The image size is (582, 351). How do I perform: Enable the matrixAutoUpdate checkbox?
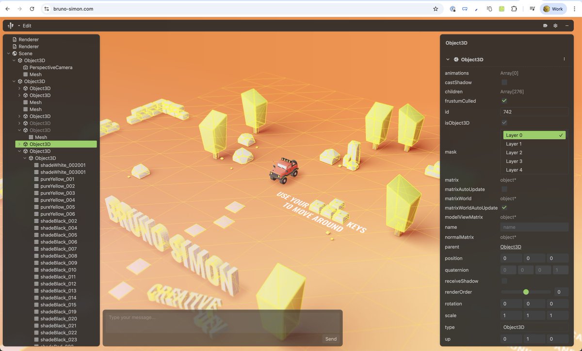(x=504, y=189)
